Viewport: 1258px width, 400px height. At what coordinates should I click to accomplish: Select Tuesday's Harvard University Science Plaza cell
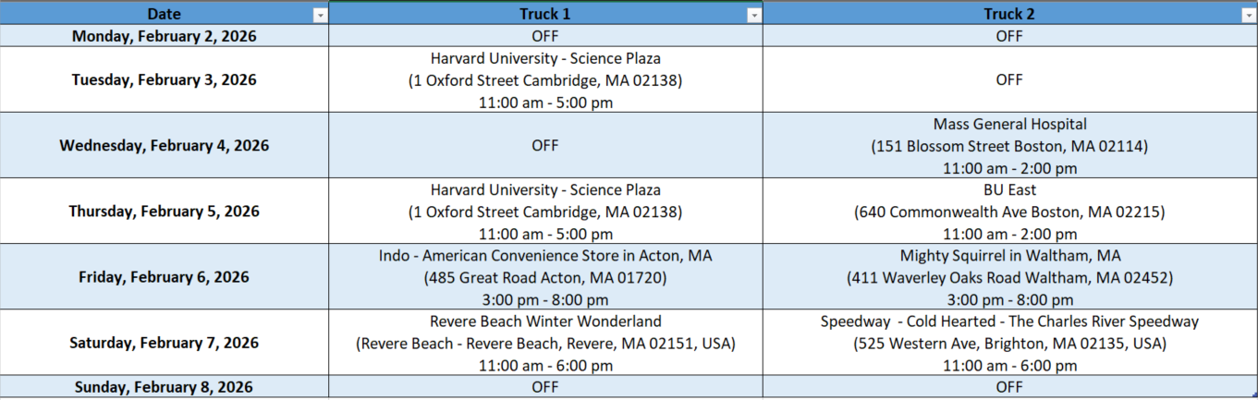click(x=545, y=79)
